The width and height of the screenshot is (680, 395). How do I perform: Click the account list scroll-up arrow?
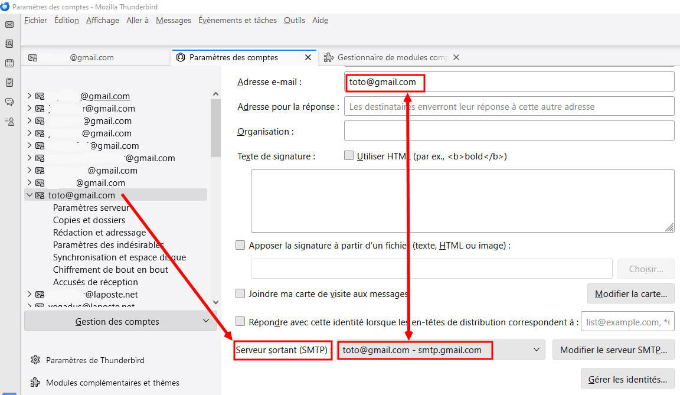click(x=215, y=94)
